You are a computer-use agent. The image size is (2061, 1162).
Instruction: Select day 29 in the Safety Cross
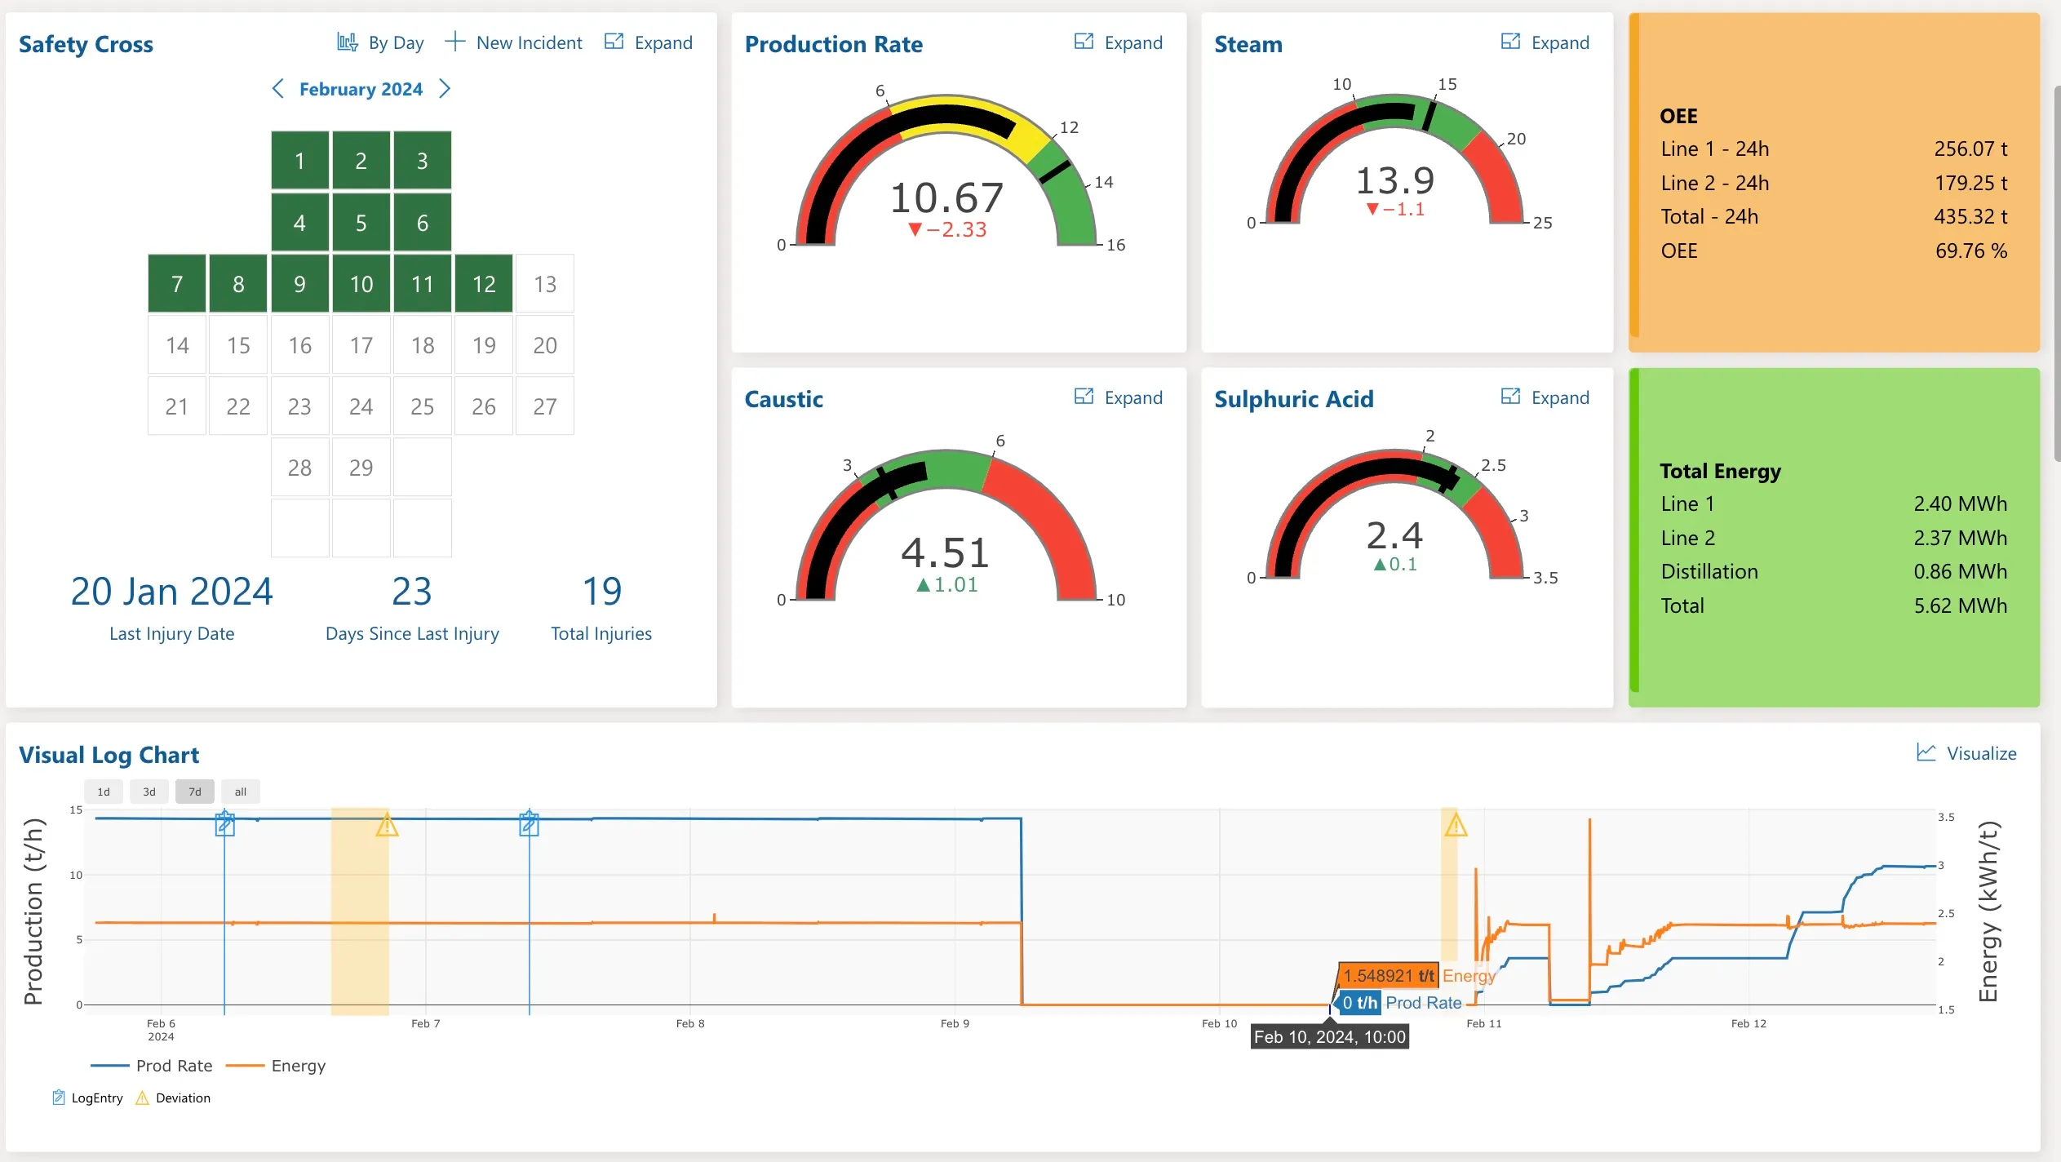361,468
